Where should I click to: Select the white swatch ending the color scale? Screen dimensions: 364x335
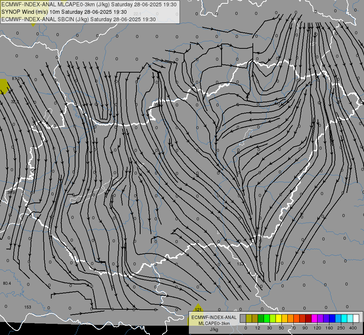356,318
